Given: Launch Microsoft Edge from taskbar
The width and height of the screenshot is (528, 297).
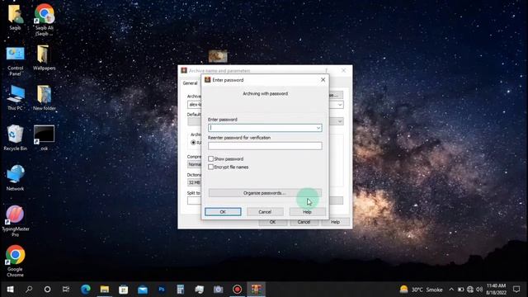Looking at the screenshot, I should [86, 290].
